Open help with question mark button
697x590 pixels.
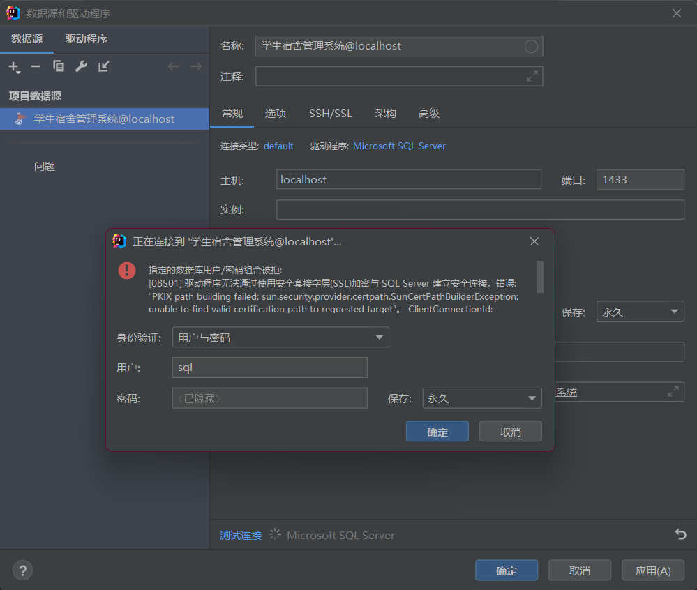click(22, 570)
